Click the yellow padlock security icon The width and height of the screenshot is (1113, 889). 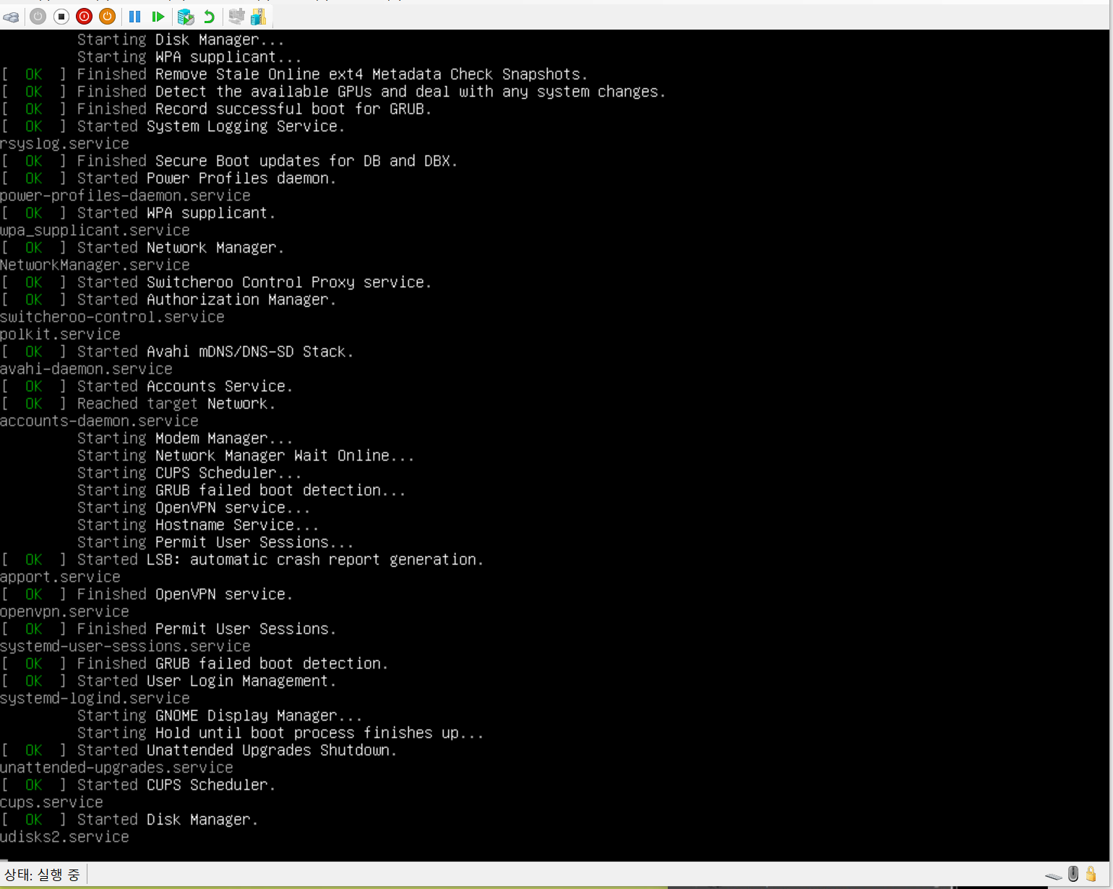[x=1091, y=874]
